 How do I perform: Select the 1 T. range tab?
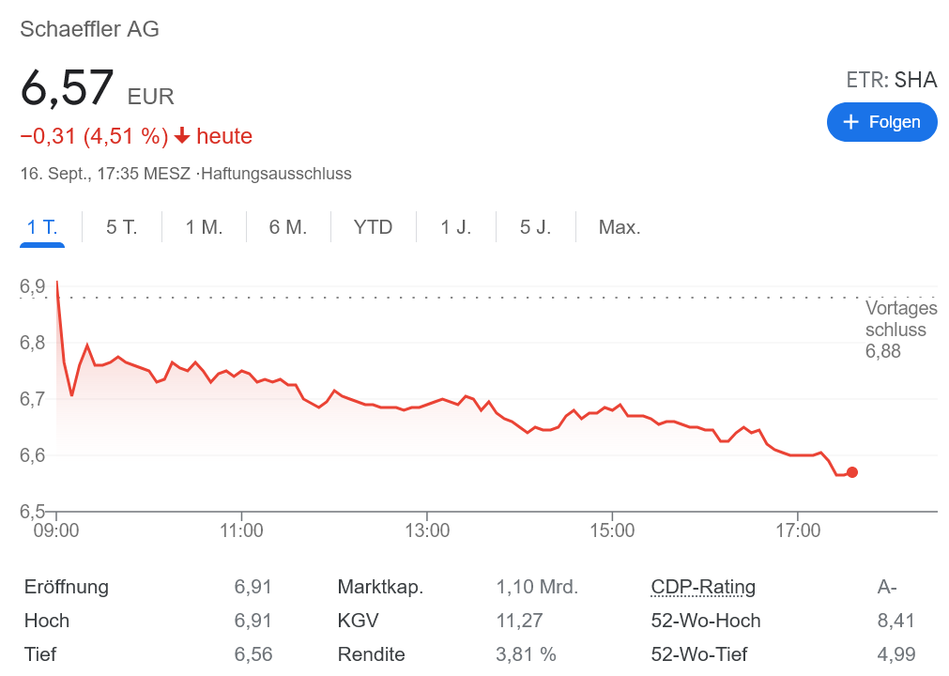click(x=42, y=227)
